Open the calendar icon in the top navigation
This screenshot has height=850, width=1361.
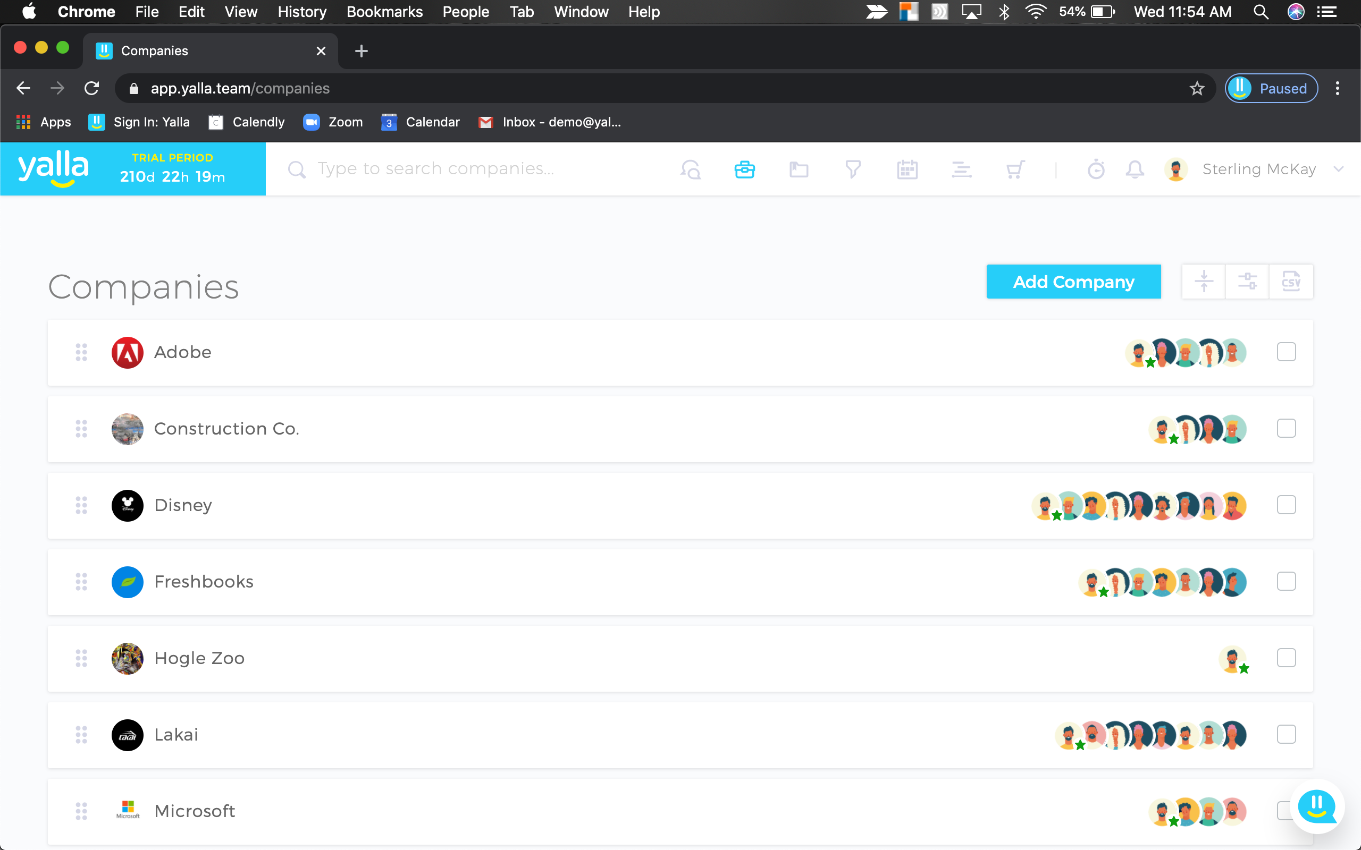(x=906, y=169)
